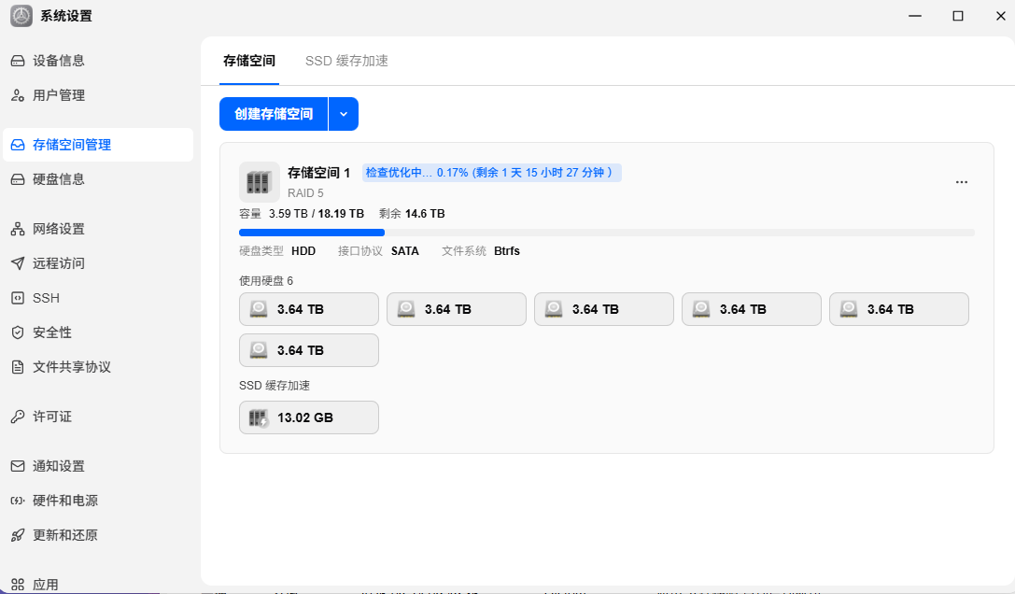The width and height of the screenshot is (1015, 594).
Task: Click the 许可证 key icon
Action: (x=18, y=417)
